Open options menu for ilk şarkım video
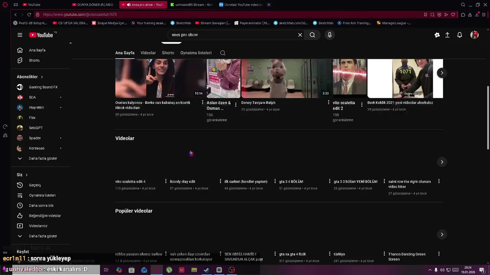 [275, 181]
